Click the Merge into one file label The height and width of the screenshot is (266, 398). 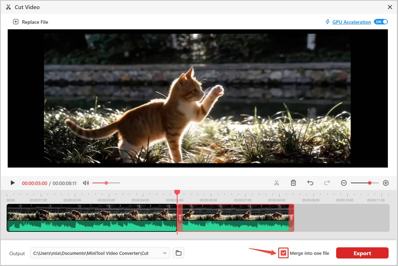(x=309, y=253)
